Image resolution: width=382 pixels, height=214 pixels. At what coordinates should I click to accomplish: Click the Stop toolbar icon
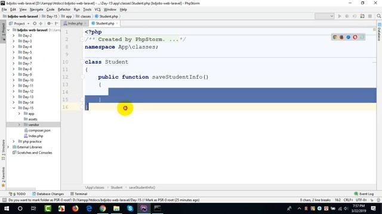(x=370, y=16)
